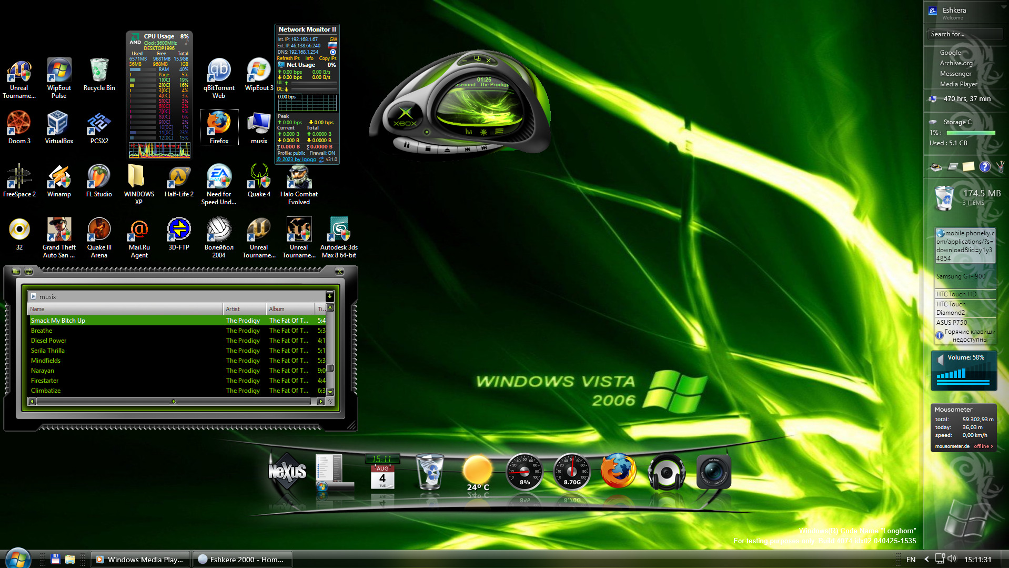This screenshot has height=568, width=1009.
Task: Click the EN language indicator
Action: pos(911,560)
